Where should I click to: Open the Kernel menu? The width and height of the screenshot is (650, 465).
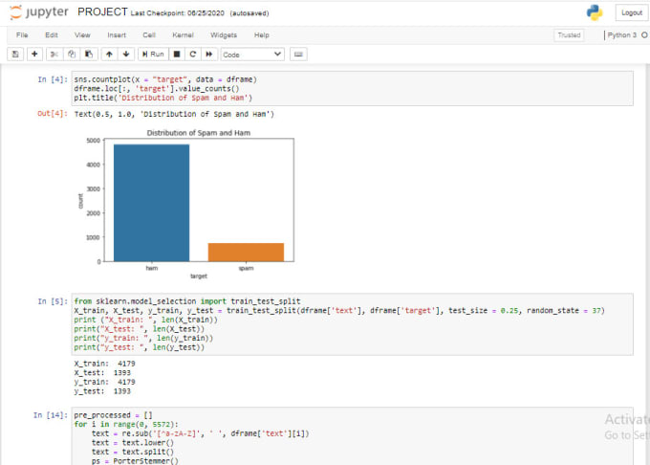pyautogui.click(x=183, y=35)
